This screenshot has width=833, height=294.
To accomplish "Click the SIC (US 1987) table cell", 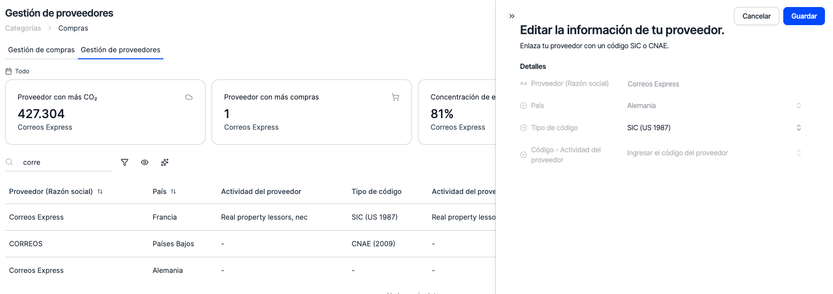I will [x=374, y=217].
